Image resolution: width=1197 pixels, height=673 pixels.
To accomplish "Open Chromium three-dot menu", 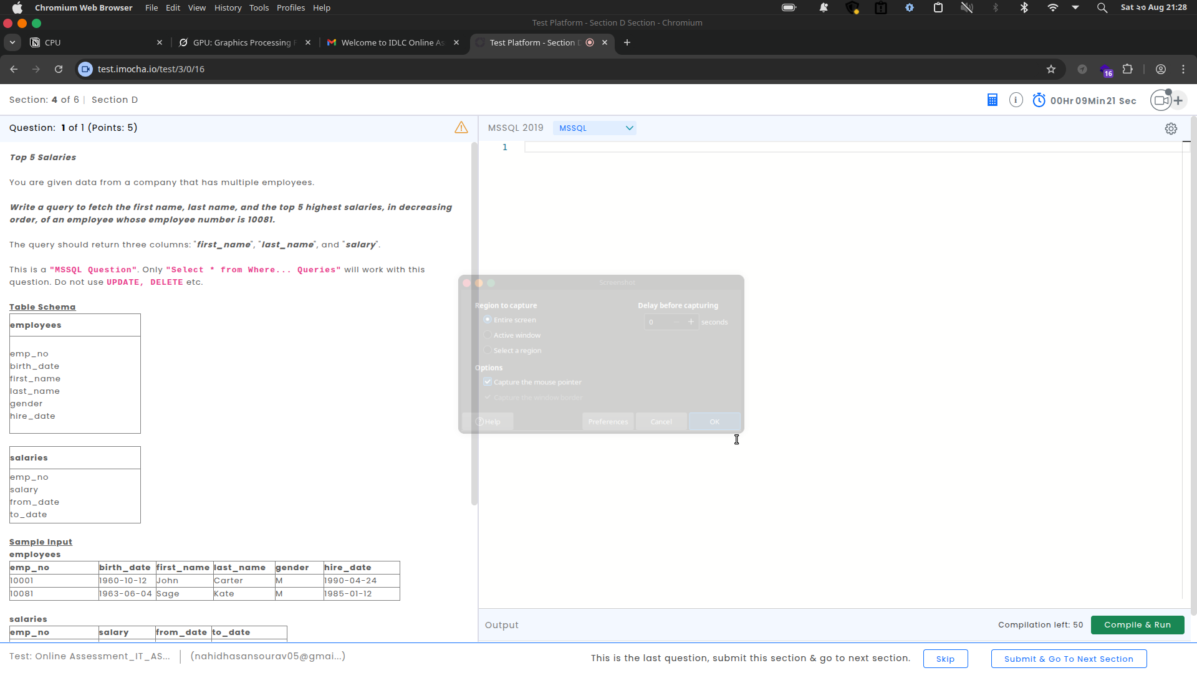I will pyautogui.click(x=1183, y=69).
